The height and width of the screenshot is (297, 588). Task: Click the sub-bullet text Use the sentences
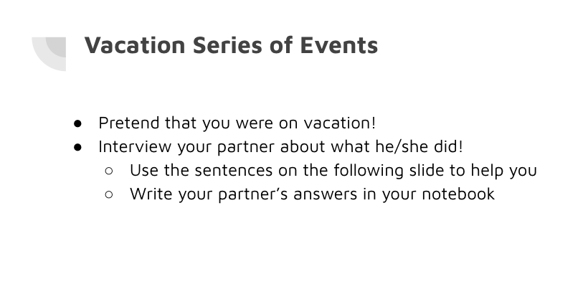pyautogui.click(x=333, y=171)
